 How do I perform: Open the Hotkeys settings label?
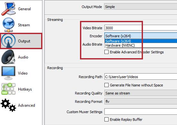click(x=25, y=89)
